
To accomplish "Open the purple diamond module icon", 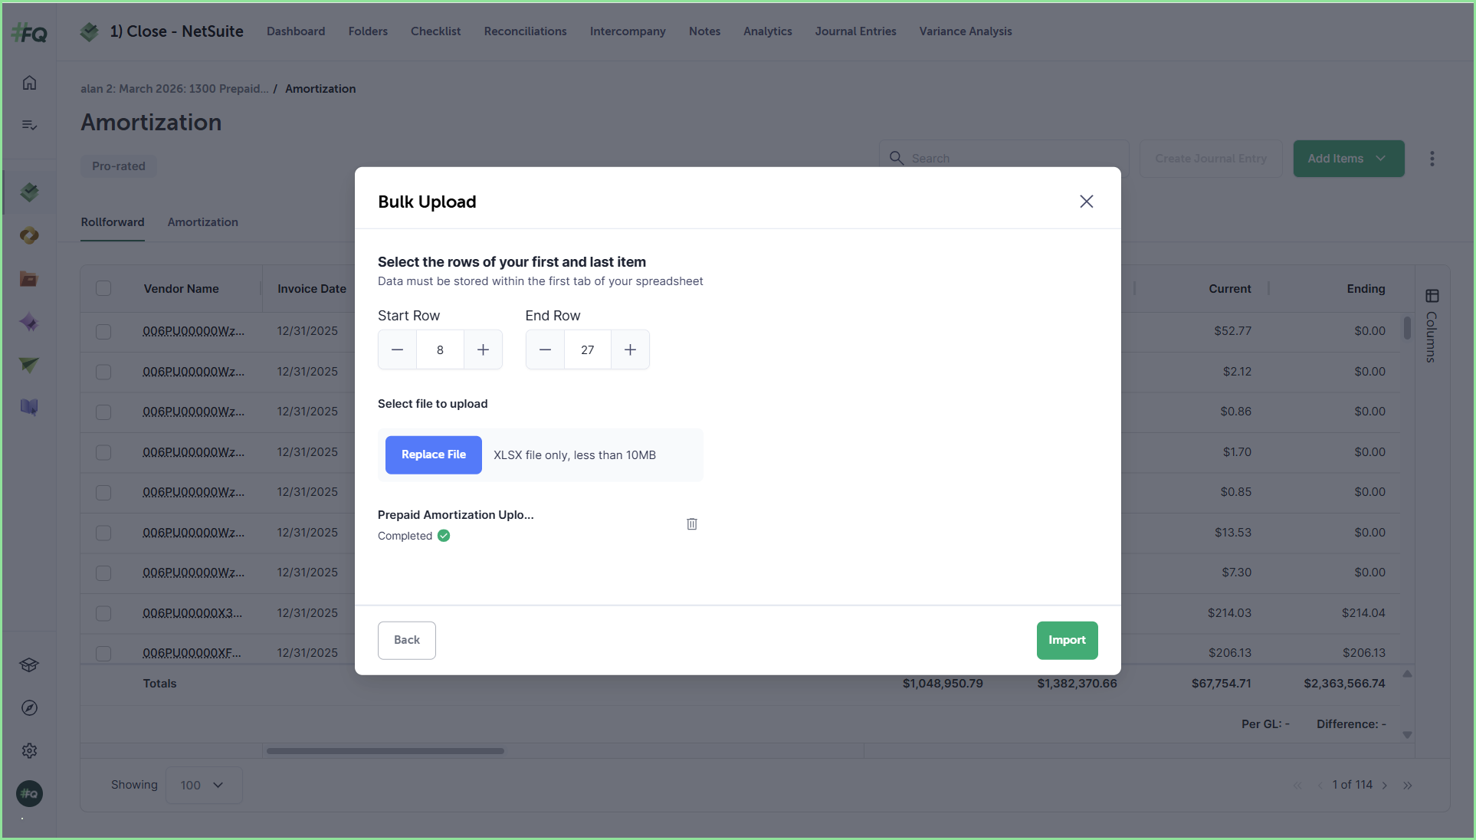I will coord(29,322).
